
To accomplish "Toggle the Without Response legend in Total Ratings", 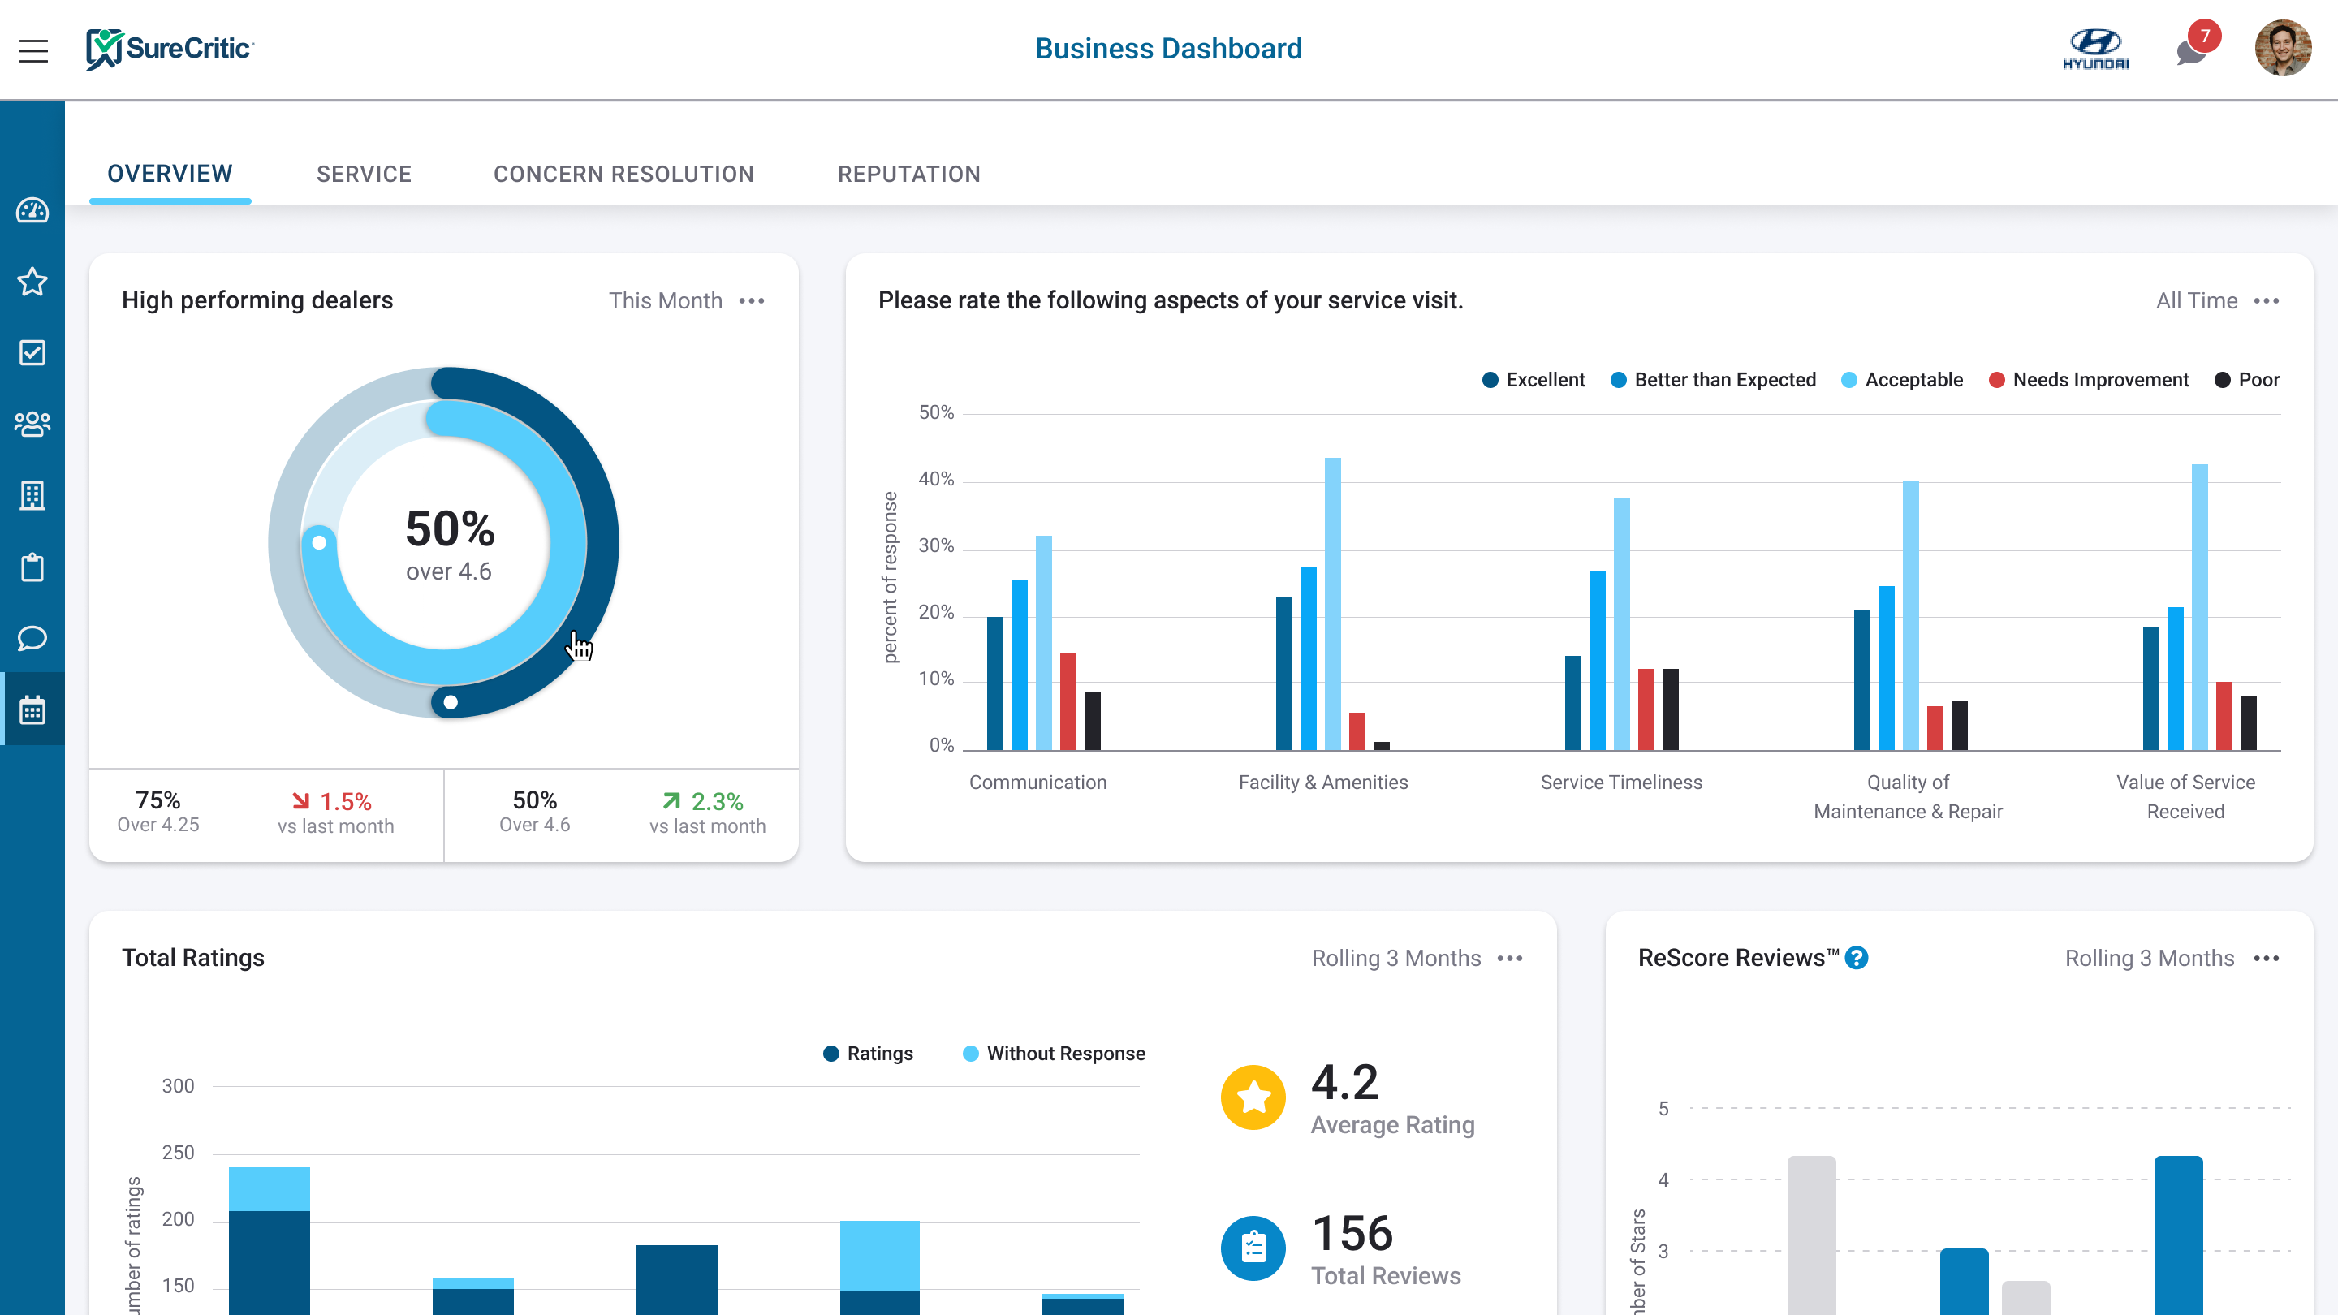I will 1053,1053.
